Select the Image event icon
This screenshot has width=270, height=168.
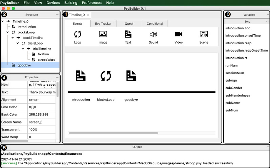pos(103,34)
